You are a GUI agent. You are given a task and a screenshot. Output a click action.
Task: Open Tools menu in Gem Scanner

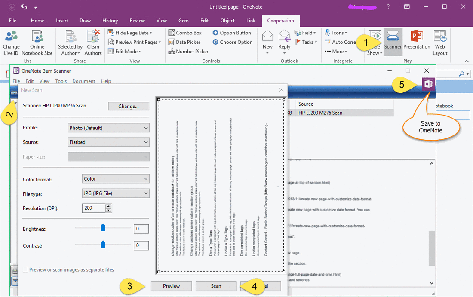pyautogui.click(x=61, y=81)
